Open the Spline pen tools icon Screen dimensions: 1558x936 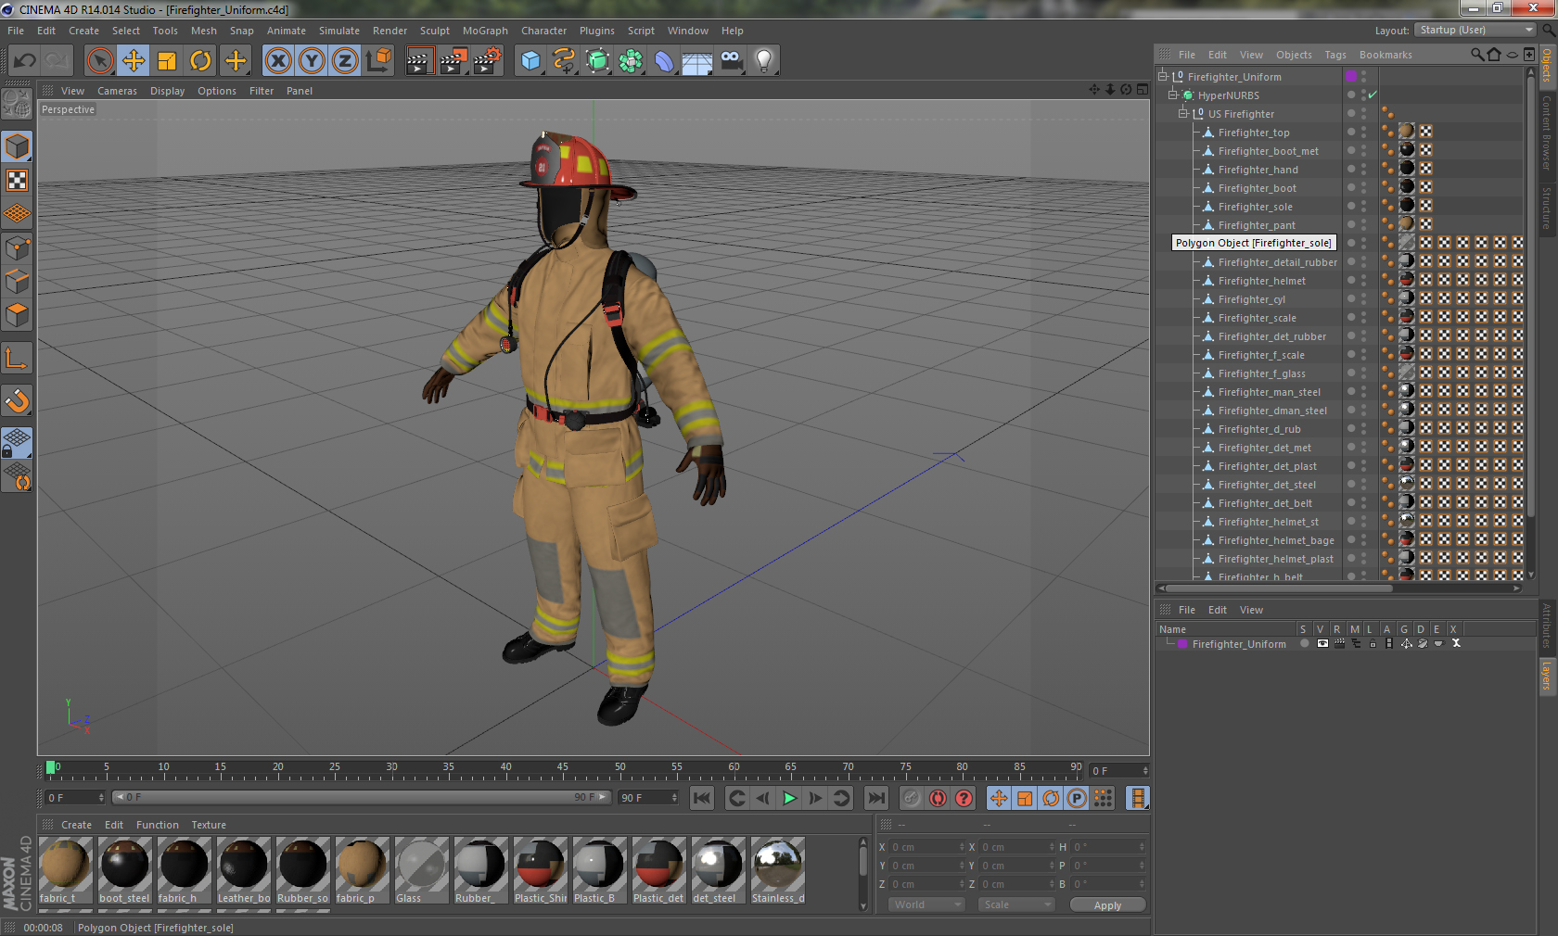564,61
